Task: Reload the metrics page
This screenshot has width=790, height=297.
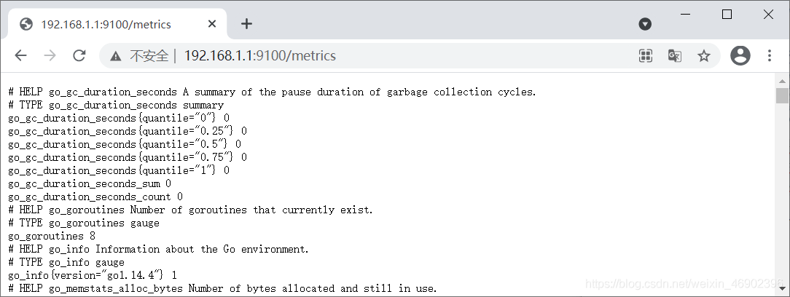Action: 79,55
